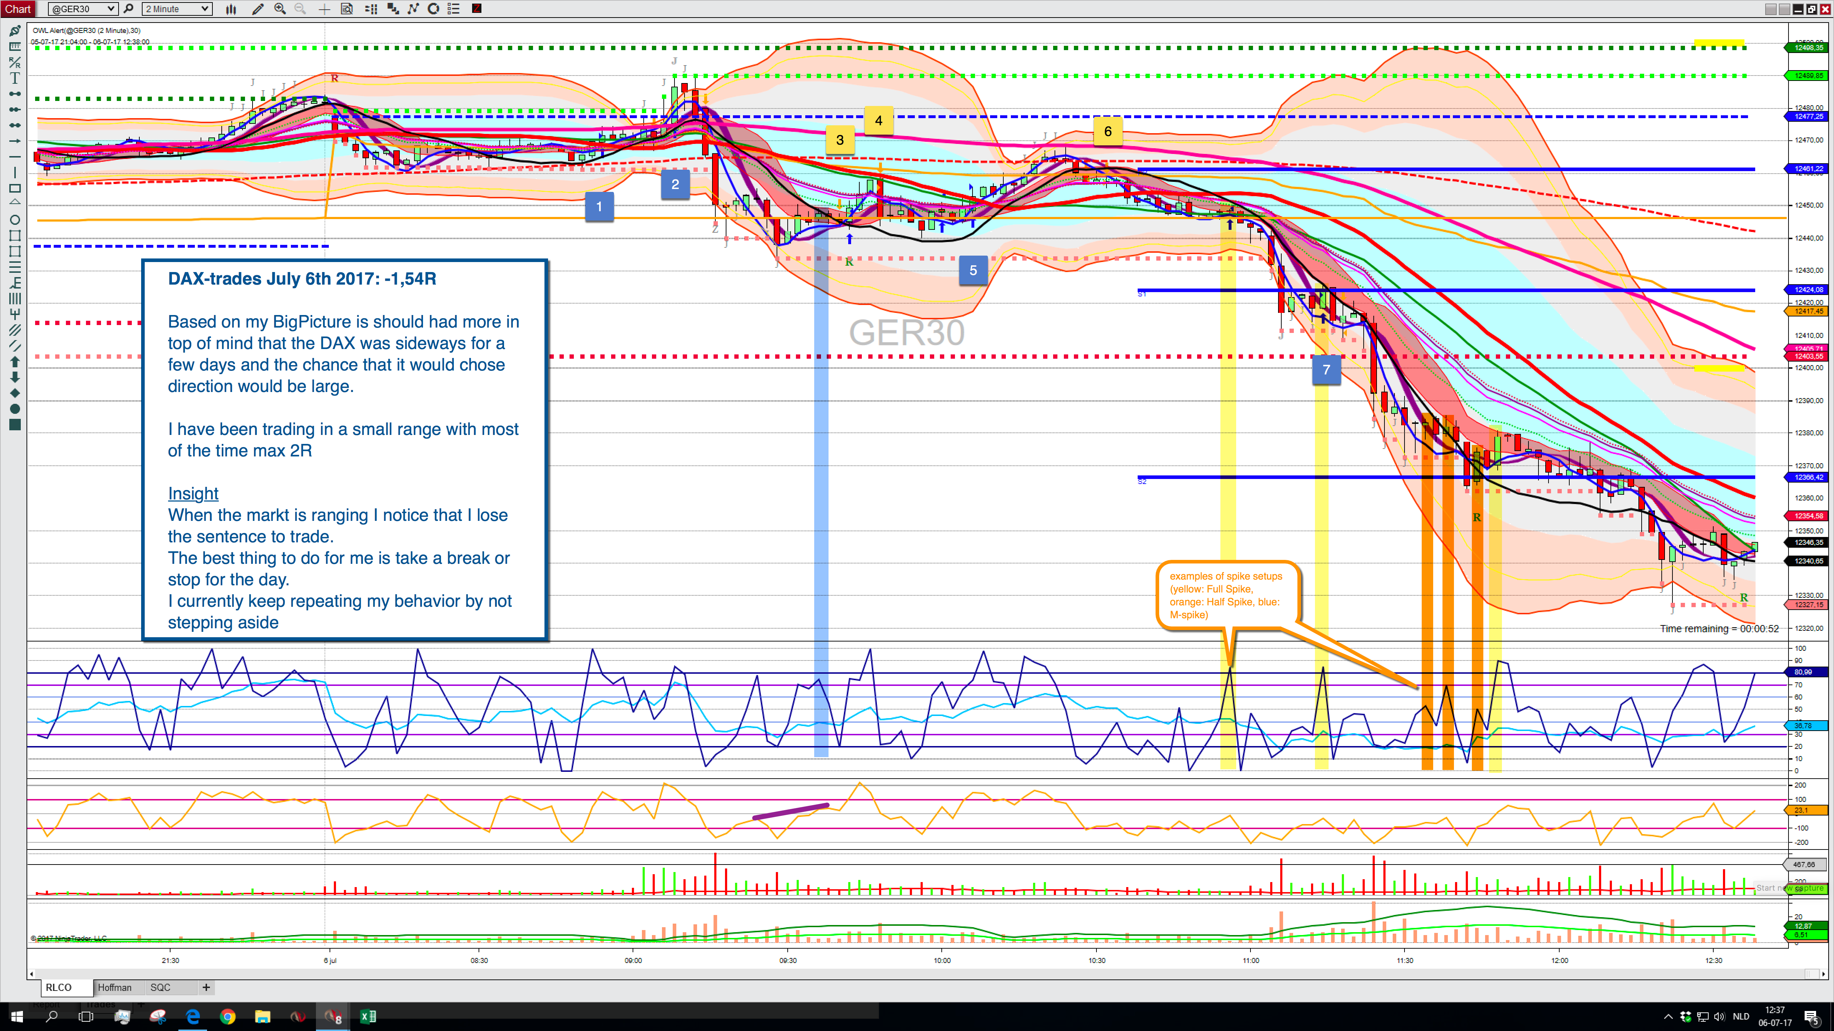Image resolution: width=1834 pixels, height=1031 pixels.
Task: Show hidden system tray icons chevron
Action: click(x=1668, y=1016)
